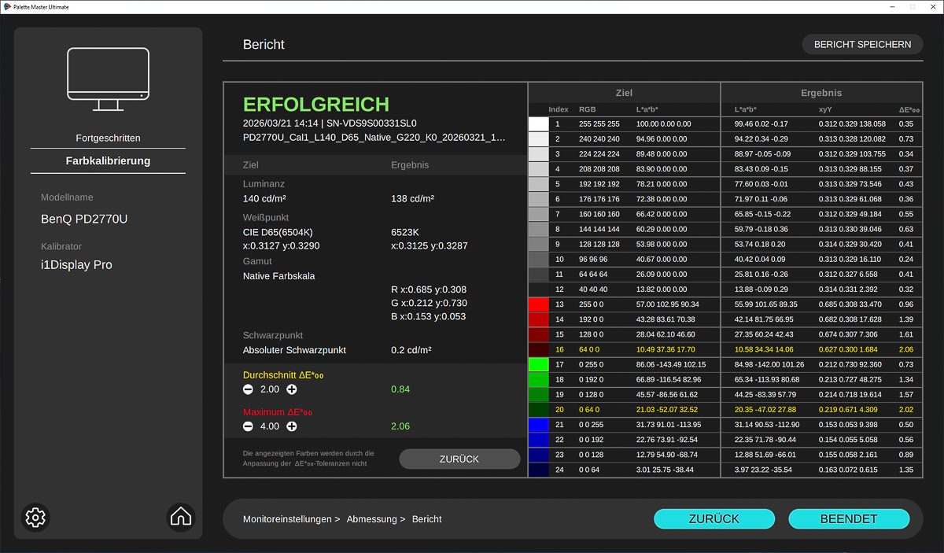This screenshot has height=553, width=944.
Task: Click the blue swatch at index 21
Action: pyautogui.click(x=538, y=425)
